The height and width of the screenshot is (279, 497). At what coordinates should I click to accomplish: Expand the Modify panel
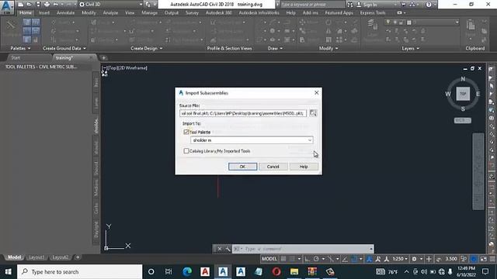(x=328, y=48)
